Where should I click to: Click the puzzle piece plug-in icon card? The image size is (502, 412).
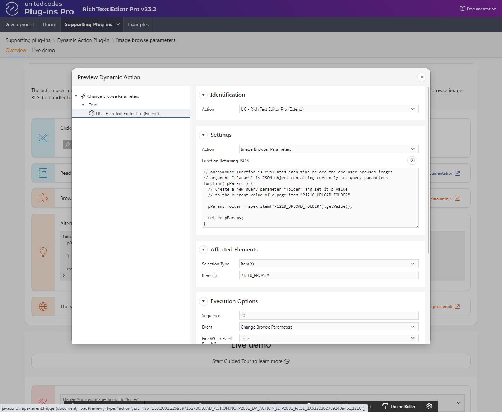(x=43, y=198)
